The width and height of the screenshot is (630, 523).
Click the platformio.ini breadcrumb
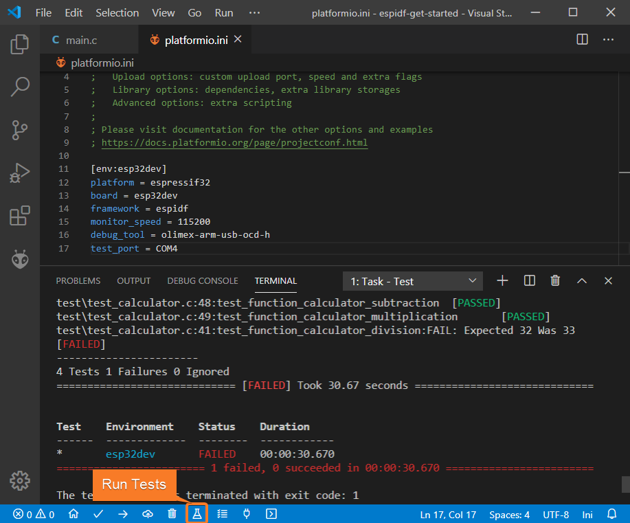click(95, 63)
